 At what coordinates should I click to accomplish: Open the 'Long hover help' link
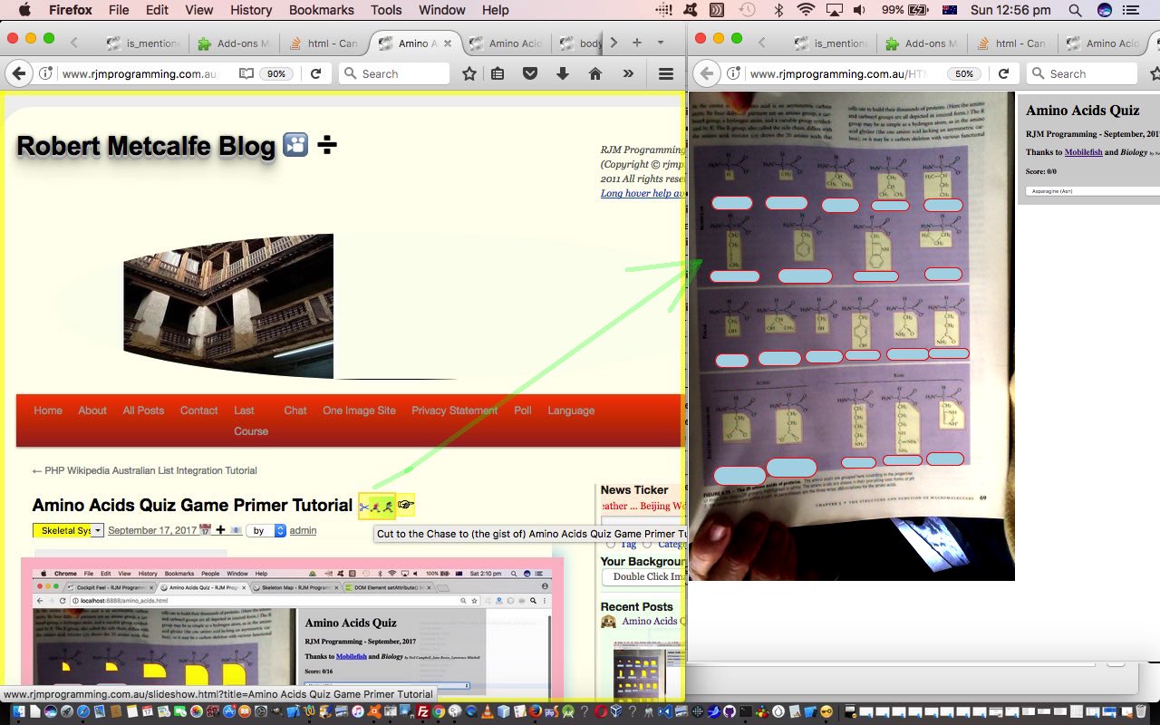tap(642, 193)
